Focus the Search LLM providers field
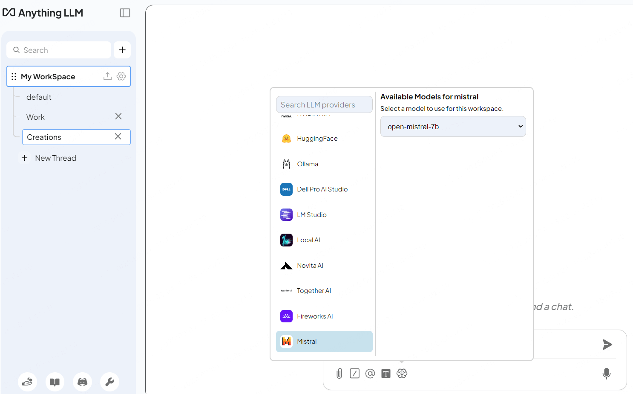Viewport: 633px width, 394px height. 324,104
